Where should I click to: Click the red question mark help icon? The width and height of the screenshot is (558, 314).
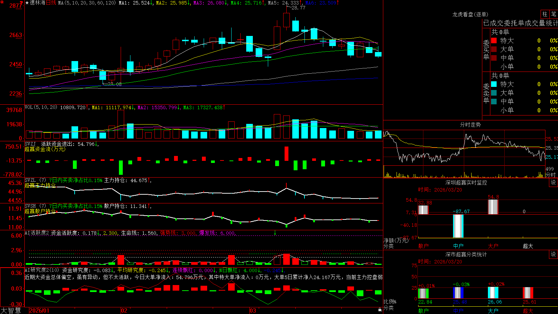pyautogui.click(x=22, y=3)
